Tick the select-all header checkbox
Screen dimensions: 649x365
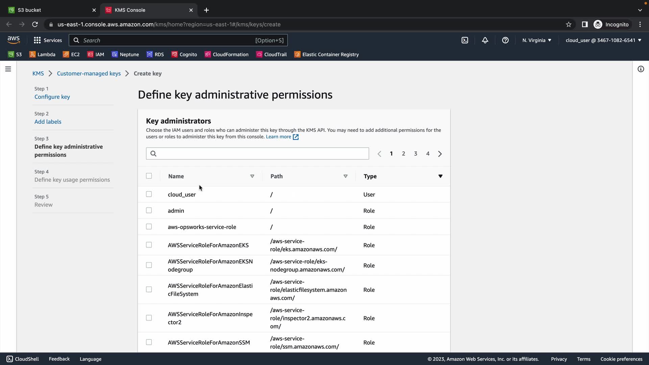tap(149, 176)
